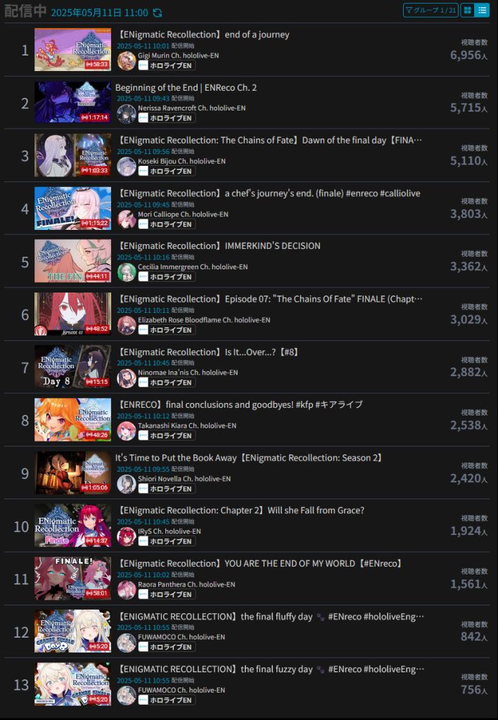Viewport: 498px width, 720px height.
Task: Switch to list view layout
Action: (482, 10)
